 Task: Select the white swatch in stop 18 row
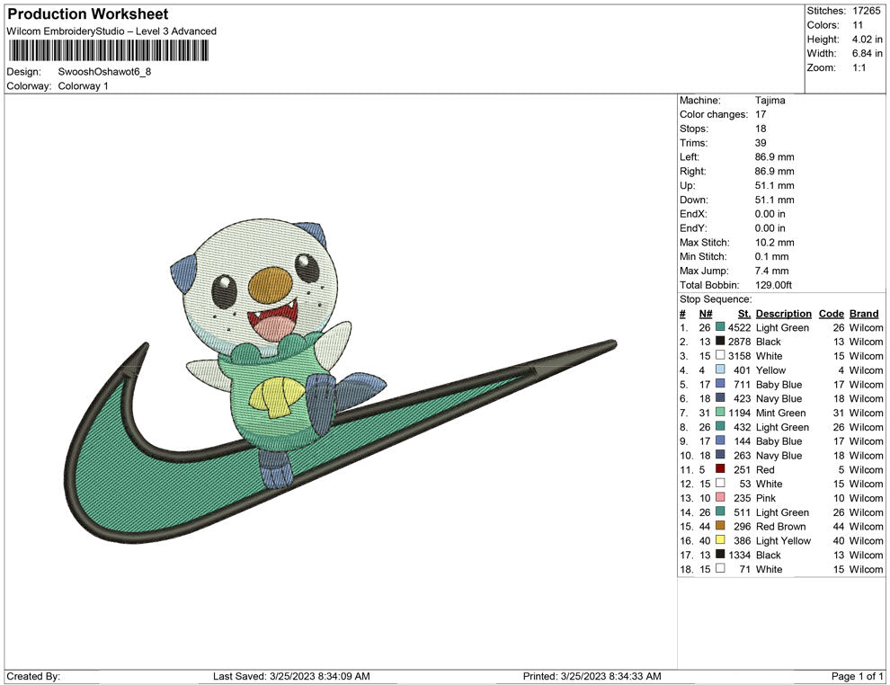point(720,568)
